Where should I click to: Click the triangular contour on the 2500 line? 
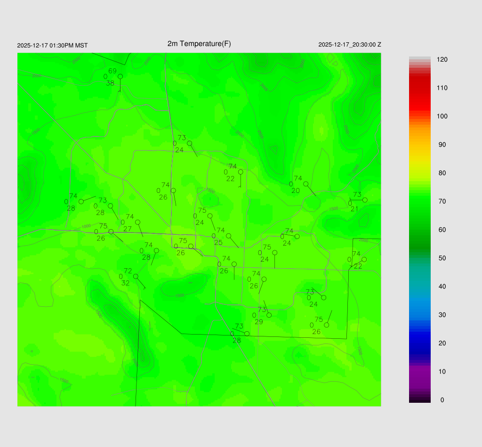(x=274, y=150)
